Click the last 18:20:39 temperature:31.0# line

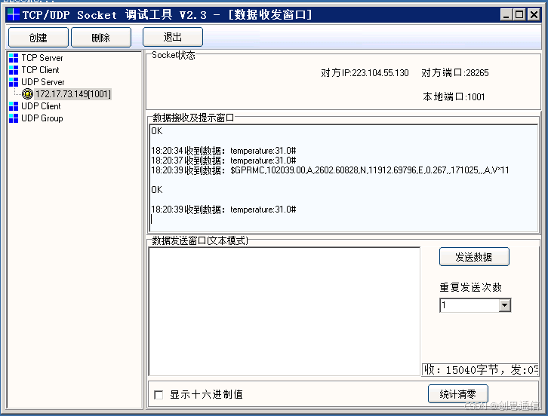(223, 210)
